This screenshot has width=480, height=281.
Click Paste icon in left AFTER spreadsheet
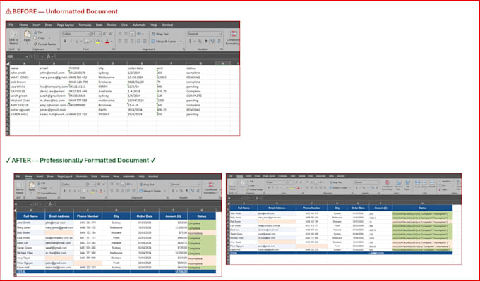(x=32, y=185)
